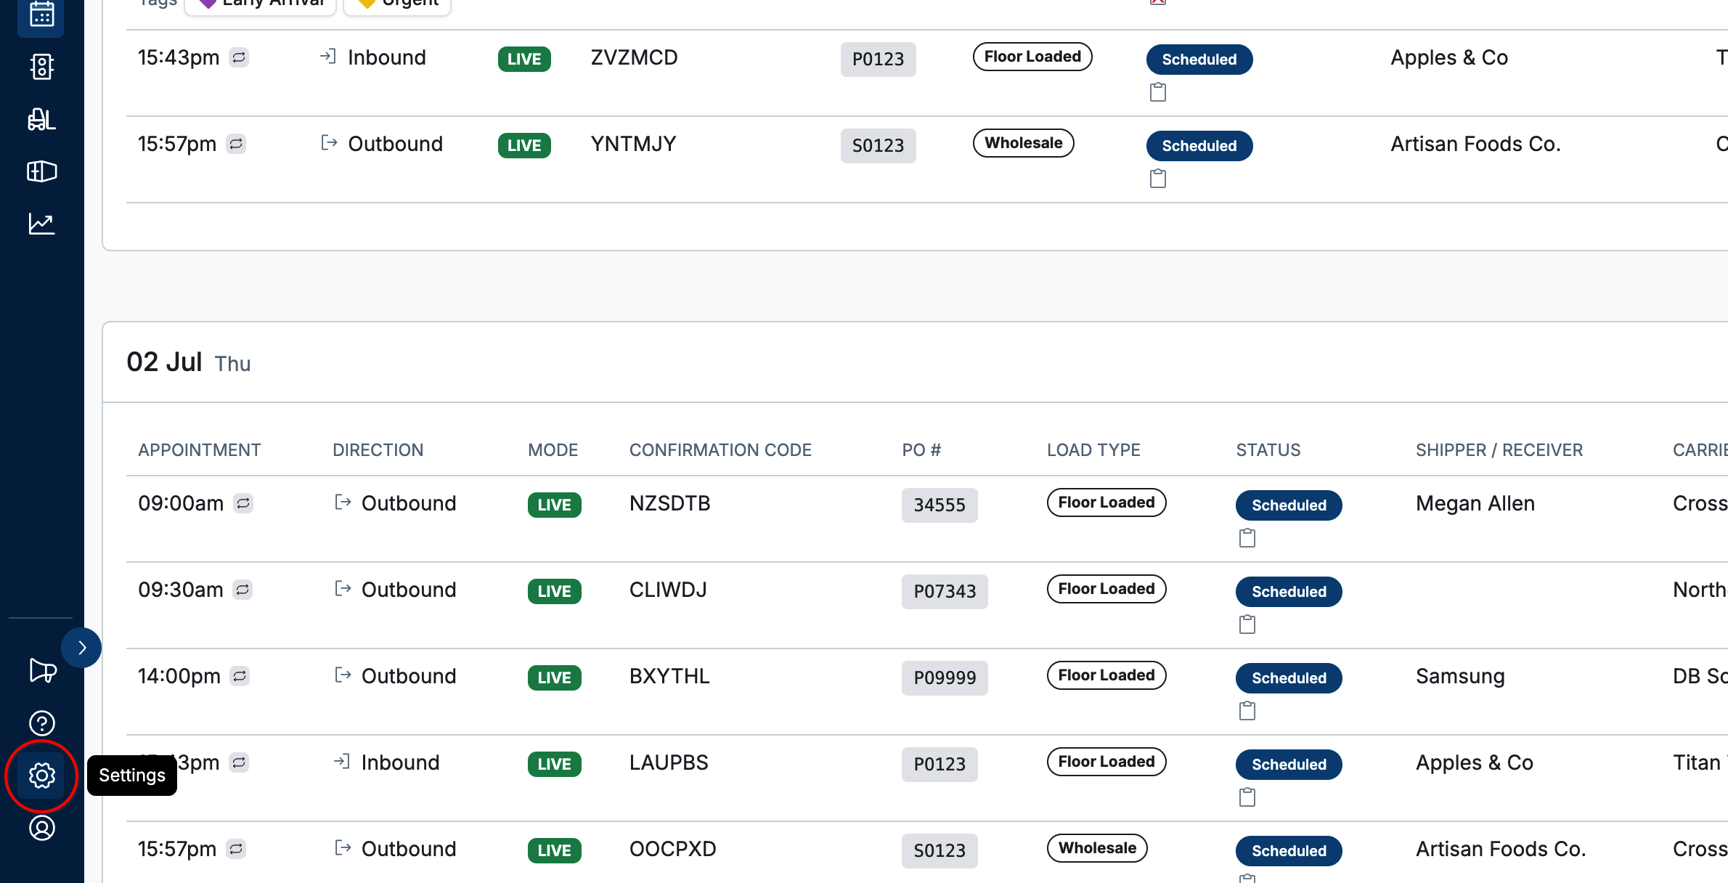This screenshot has height=883, width=1728.
Task: Click Scheduled status badge for NZSDTB
Action: (1289, 505)
